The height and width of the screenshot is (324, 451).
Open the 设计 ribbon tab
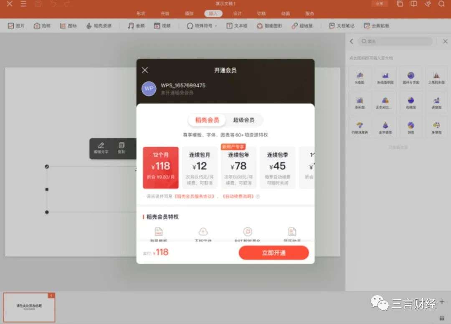tap(237, 13)
